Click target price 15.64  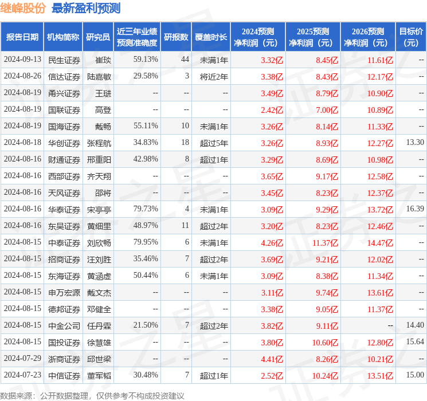pyautogui.click(x=415, y=341)
